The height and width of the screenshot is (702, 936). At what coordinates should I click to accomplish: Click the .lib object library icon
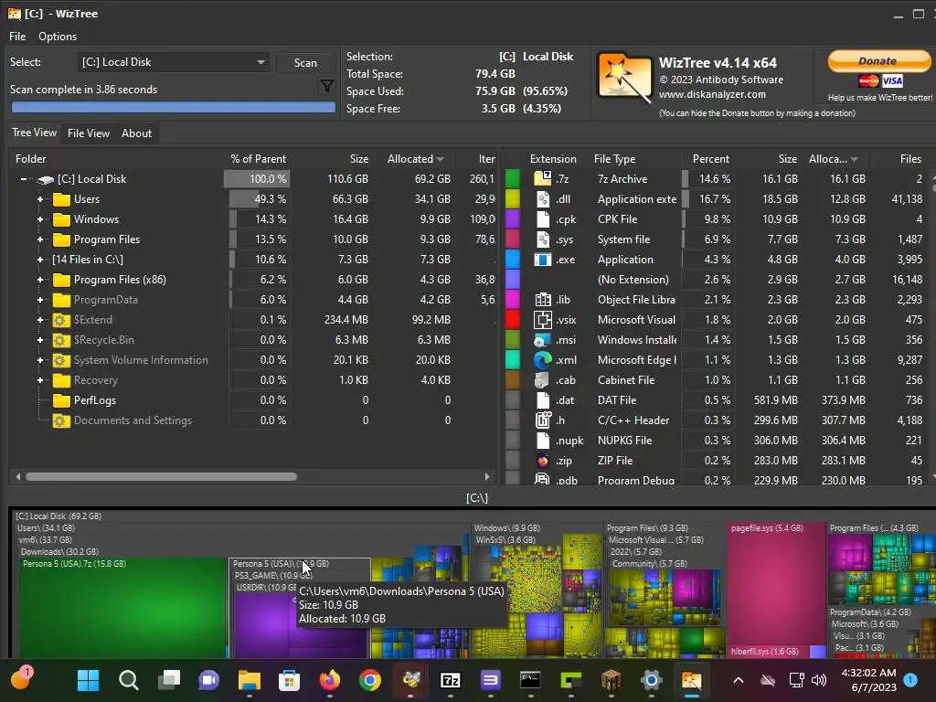(x=542, y=300)
